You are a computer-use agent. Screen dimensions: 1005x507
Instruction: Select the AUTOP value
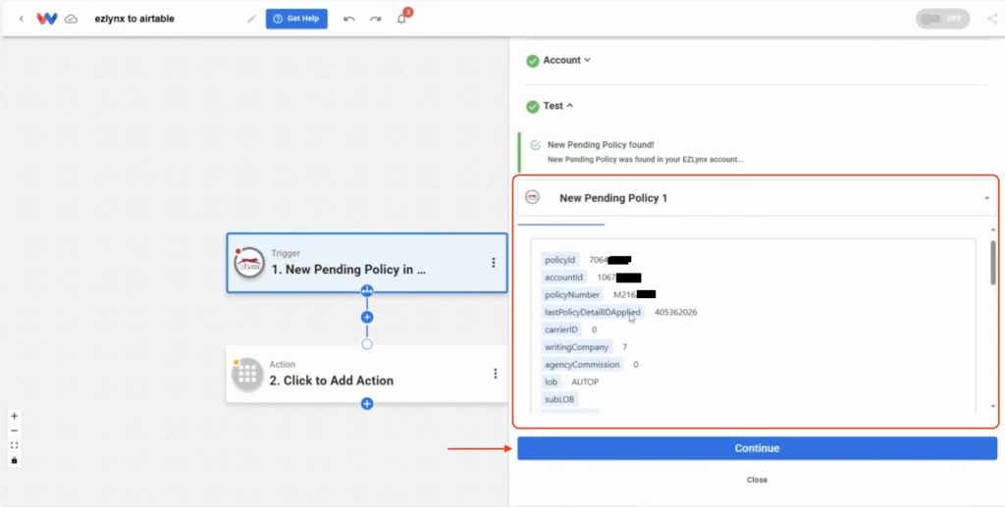click(x=585, y=382)
